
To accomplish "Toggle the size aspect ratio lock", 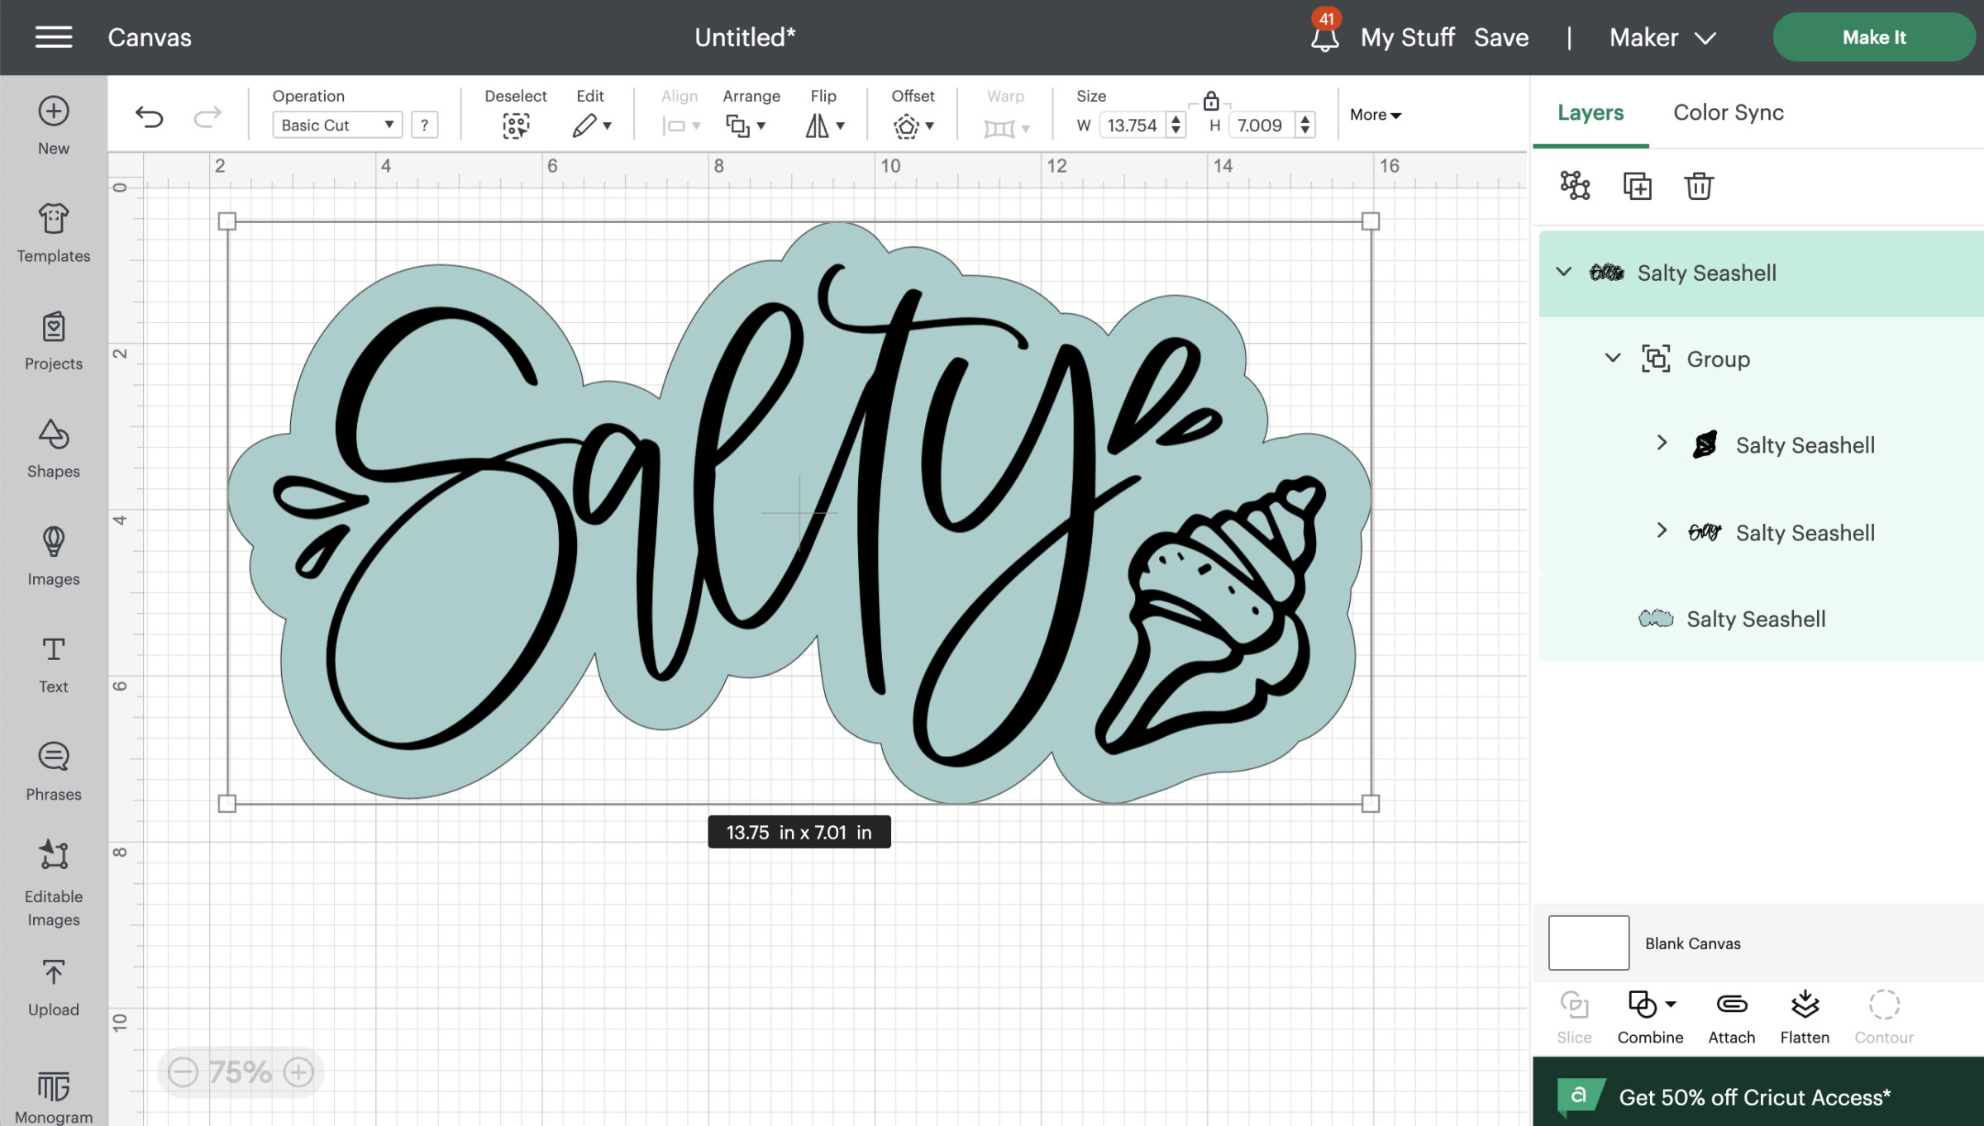I will point(1209,99).
